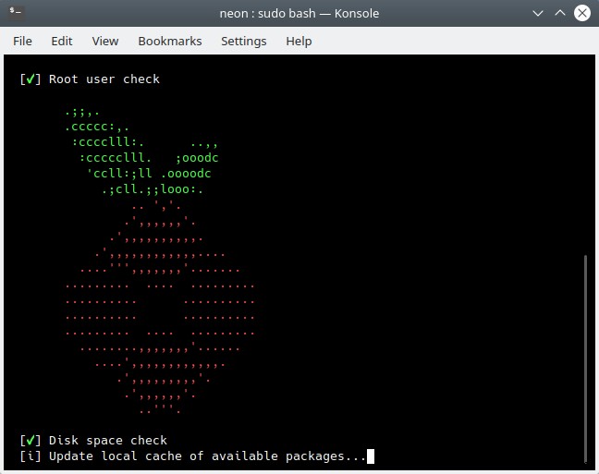The height and width of the screenshot is (474, 599).
Task: Close the Konsole window
Action: (x=582, y=13)
